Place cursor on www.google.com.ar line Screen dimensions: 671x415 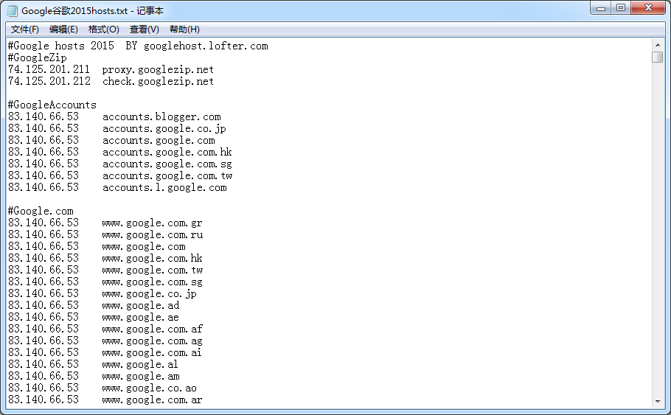[x=152, y=400]
